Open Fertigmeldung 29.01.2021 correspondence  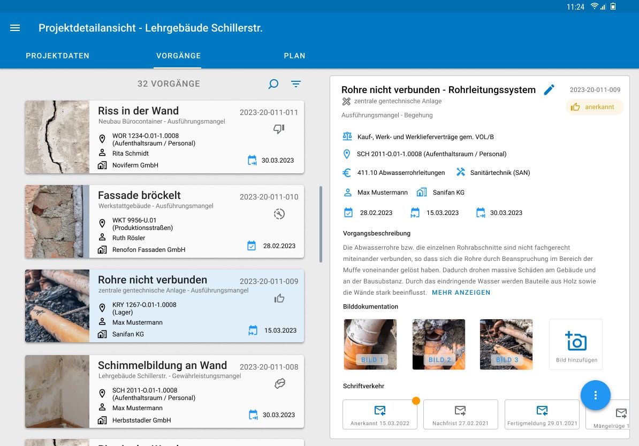click(x=542, y=414)
